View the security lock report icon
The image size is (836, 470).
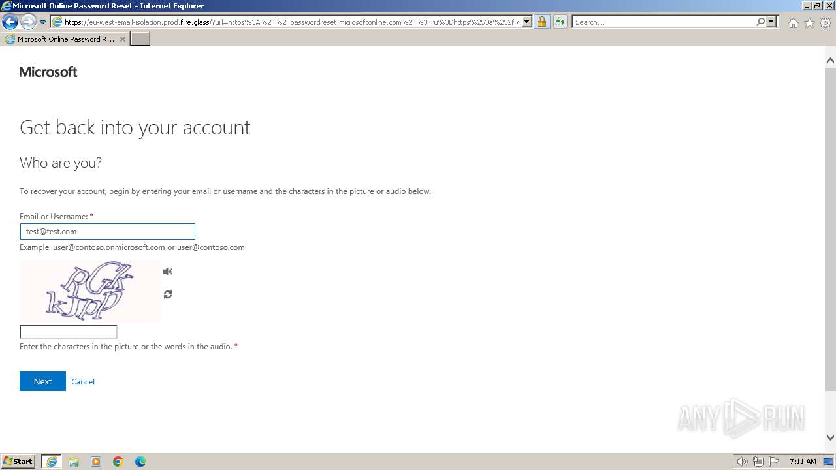coord(541,22)
